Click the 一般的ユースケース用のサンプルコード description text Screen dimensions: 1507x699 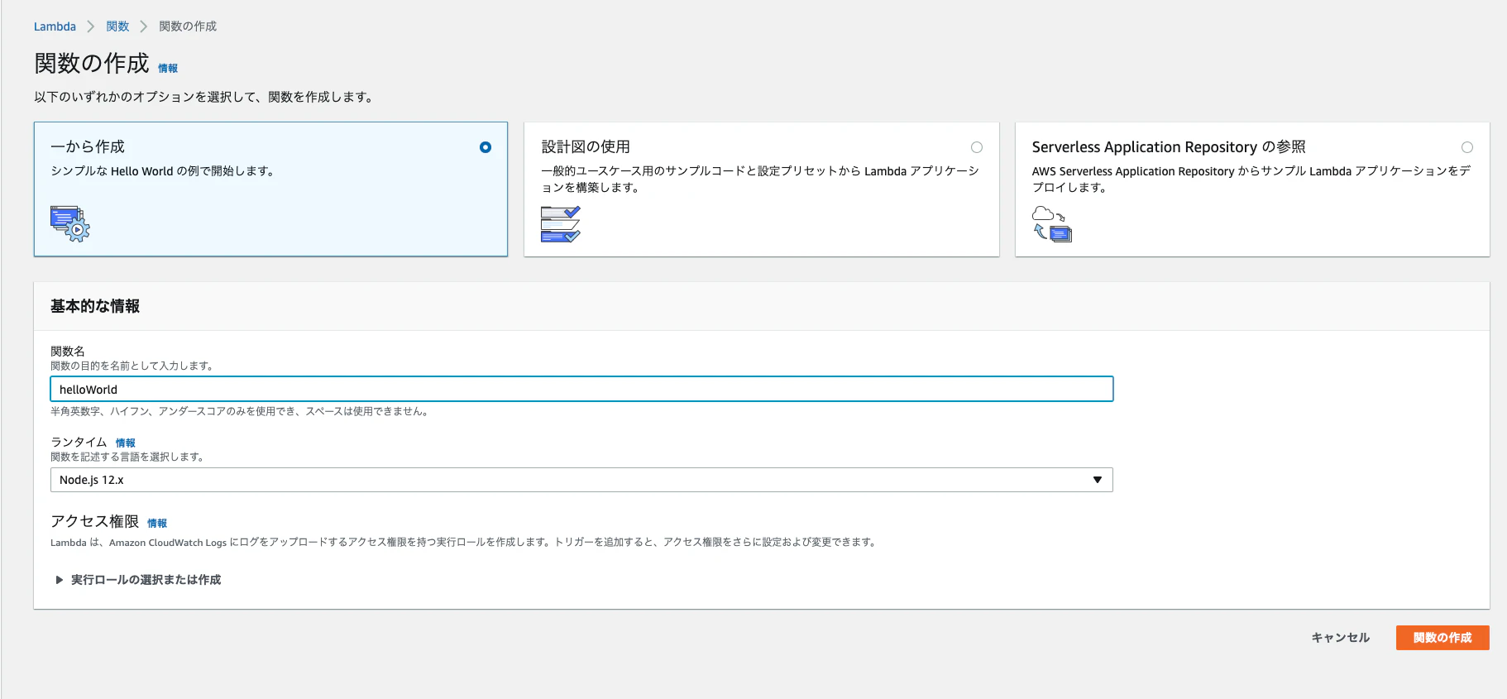click(760, 180)
